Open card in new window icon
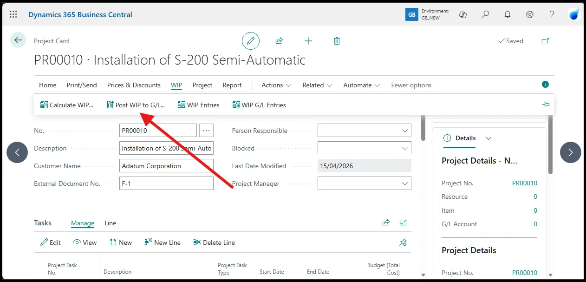Image resolution: width=586 pixels, height=282 pixels. tap(546, 41)
